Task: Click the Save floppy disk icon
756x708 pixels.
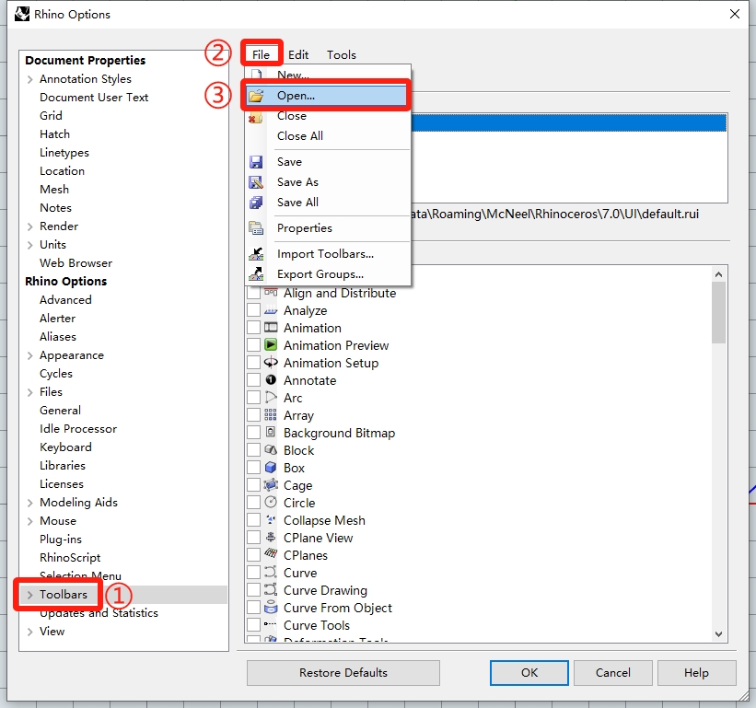Action: pyautogui.click(x=256, y=162)
